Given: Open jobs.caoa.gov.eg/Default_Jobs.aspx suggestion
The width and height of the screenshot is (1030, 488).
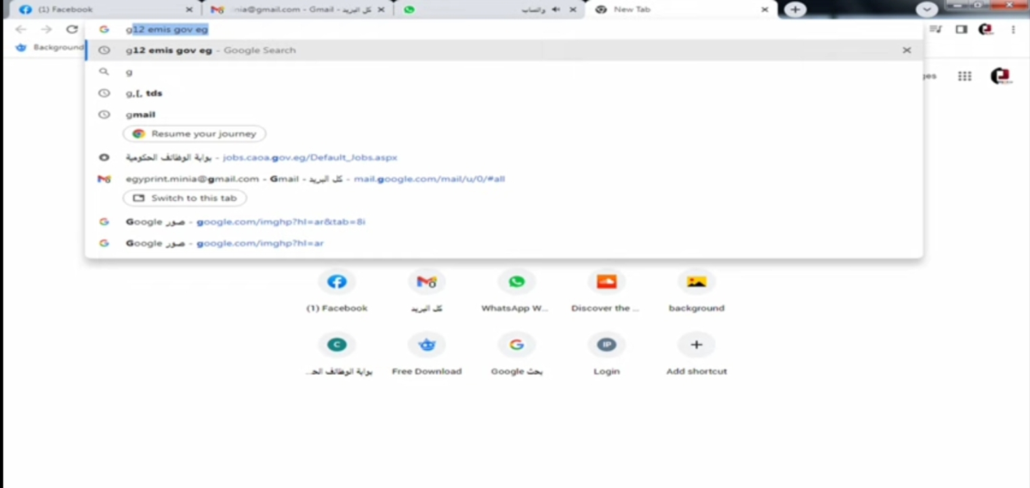Looking at the screenshot, I should click(x=504, y=157).
